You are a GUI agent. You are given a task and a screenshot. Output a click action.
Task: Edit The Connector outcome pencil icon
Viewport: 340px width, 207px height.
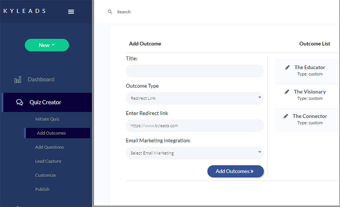point(286,116)
